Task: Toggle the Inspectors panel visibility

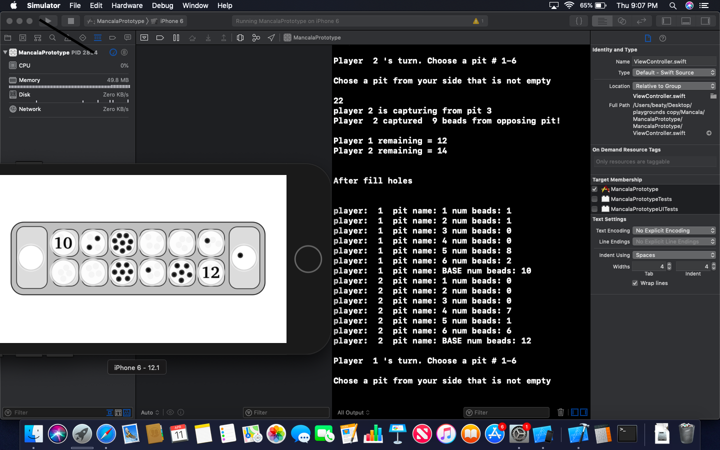Action: point(705,21)
